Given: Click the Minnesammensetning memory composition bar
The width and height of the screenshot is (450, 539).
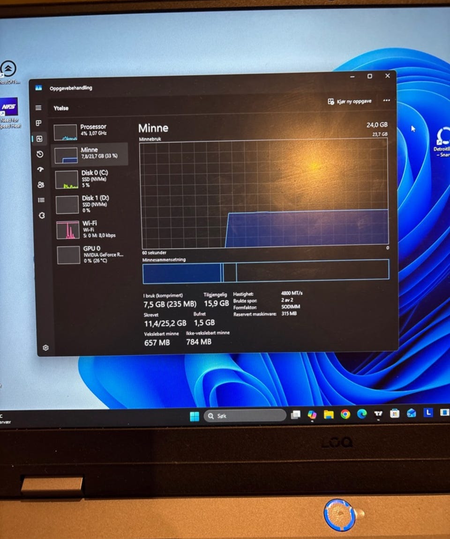Looking at the screenshot, I should (x=266, y=271).
